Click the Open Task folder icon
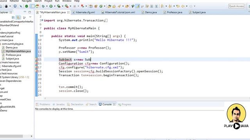Screen dimensions: 250x140 (114, 6)
